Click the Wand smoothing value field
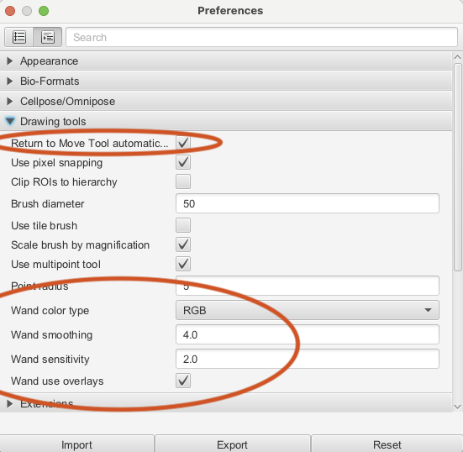463x452 pixels. pyautogui.click(x=308, y=334)
